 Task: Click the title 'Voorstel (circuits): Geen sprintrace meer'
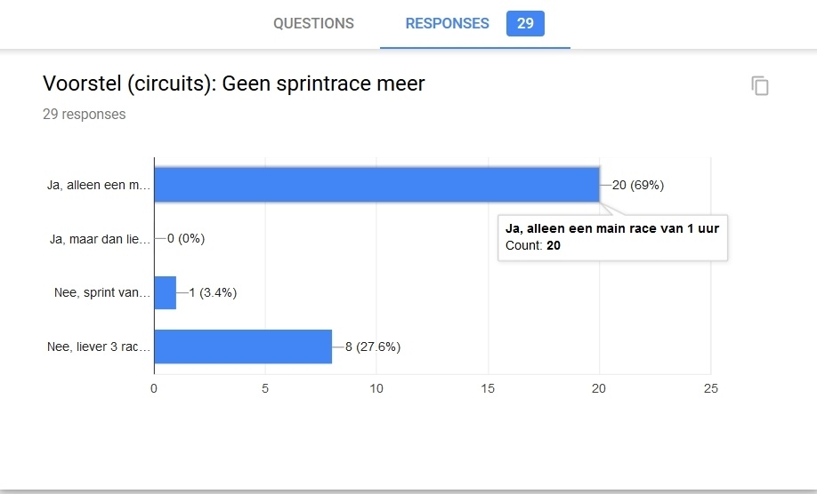(x=234, y=84)
